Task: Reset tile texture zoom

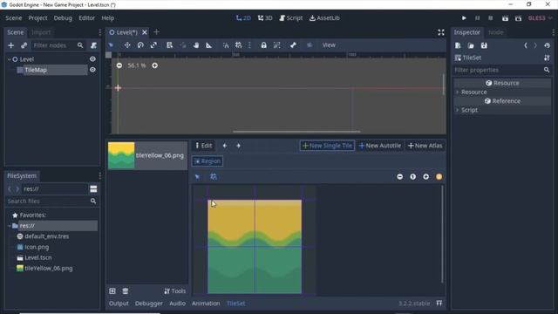Action: coord(412,176)
